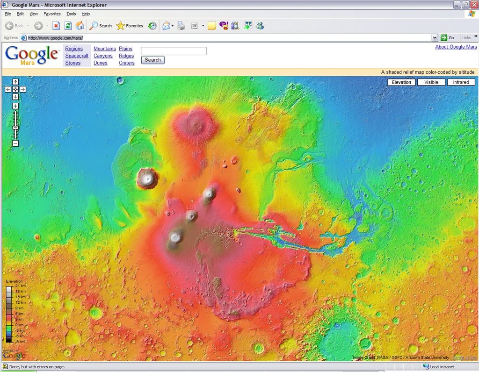The image size is (479, 372).
Task: Open the Stories link
Action: point(73,63)
